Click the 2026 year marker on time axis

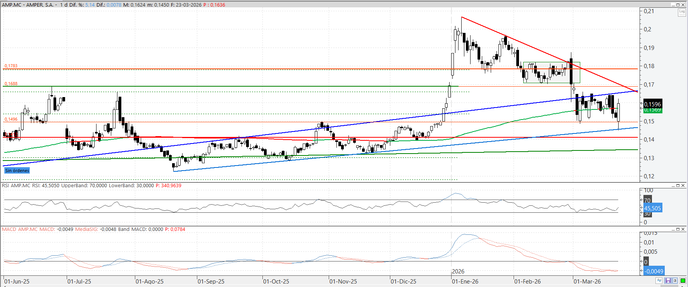pyautogui.click(x=458, y=272)
